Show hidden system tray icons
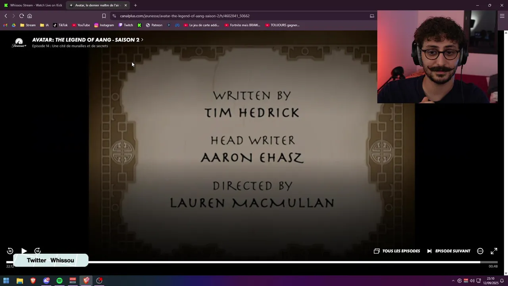 453,281
